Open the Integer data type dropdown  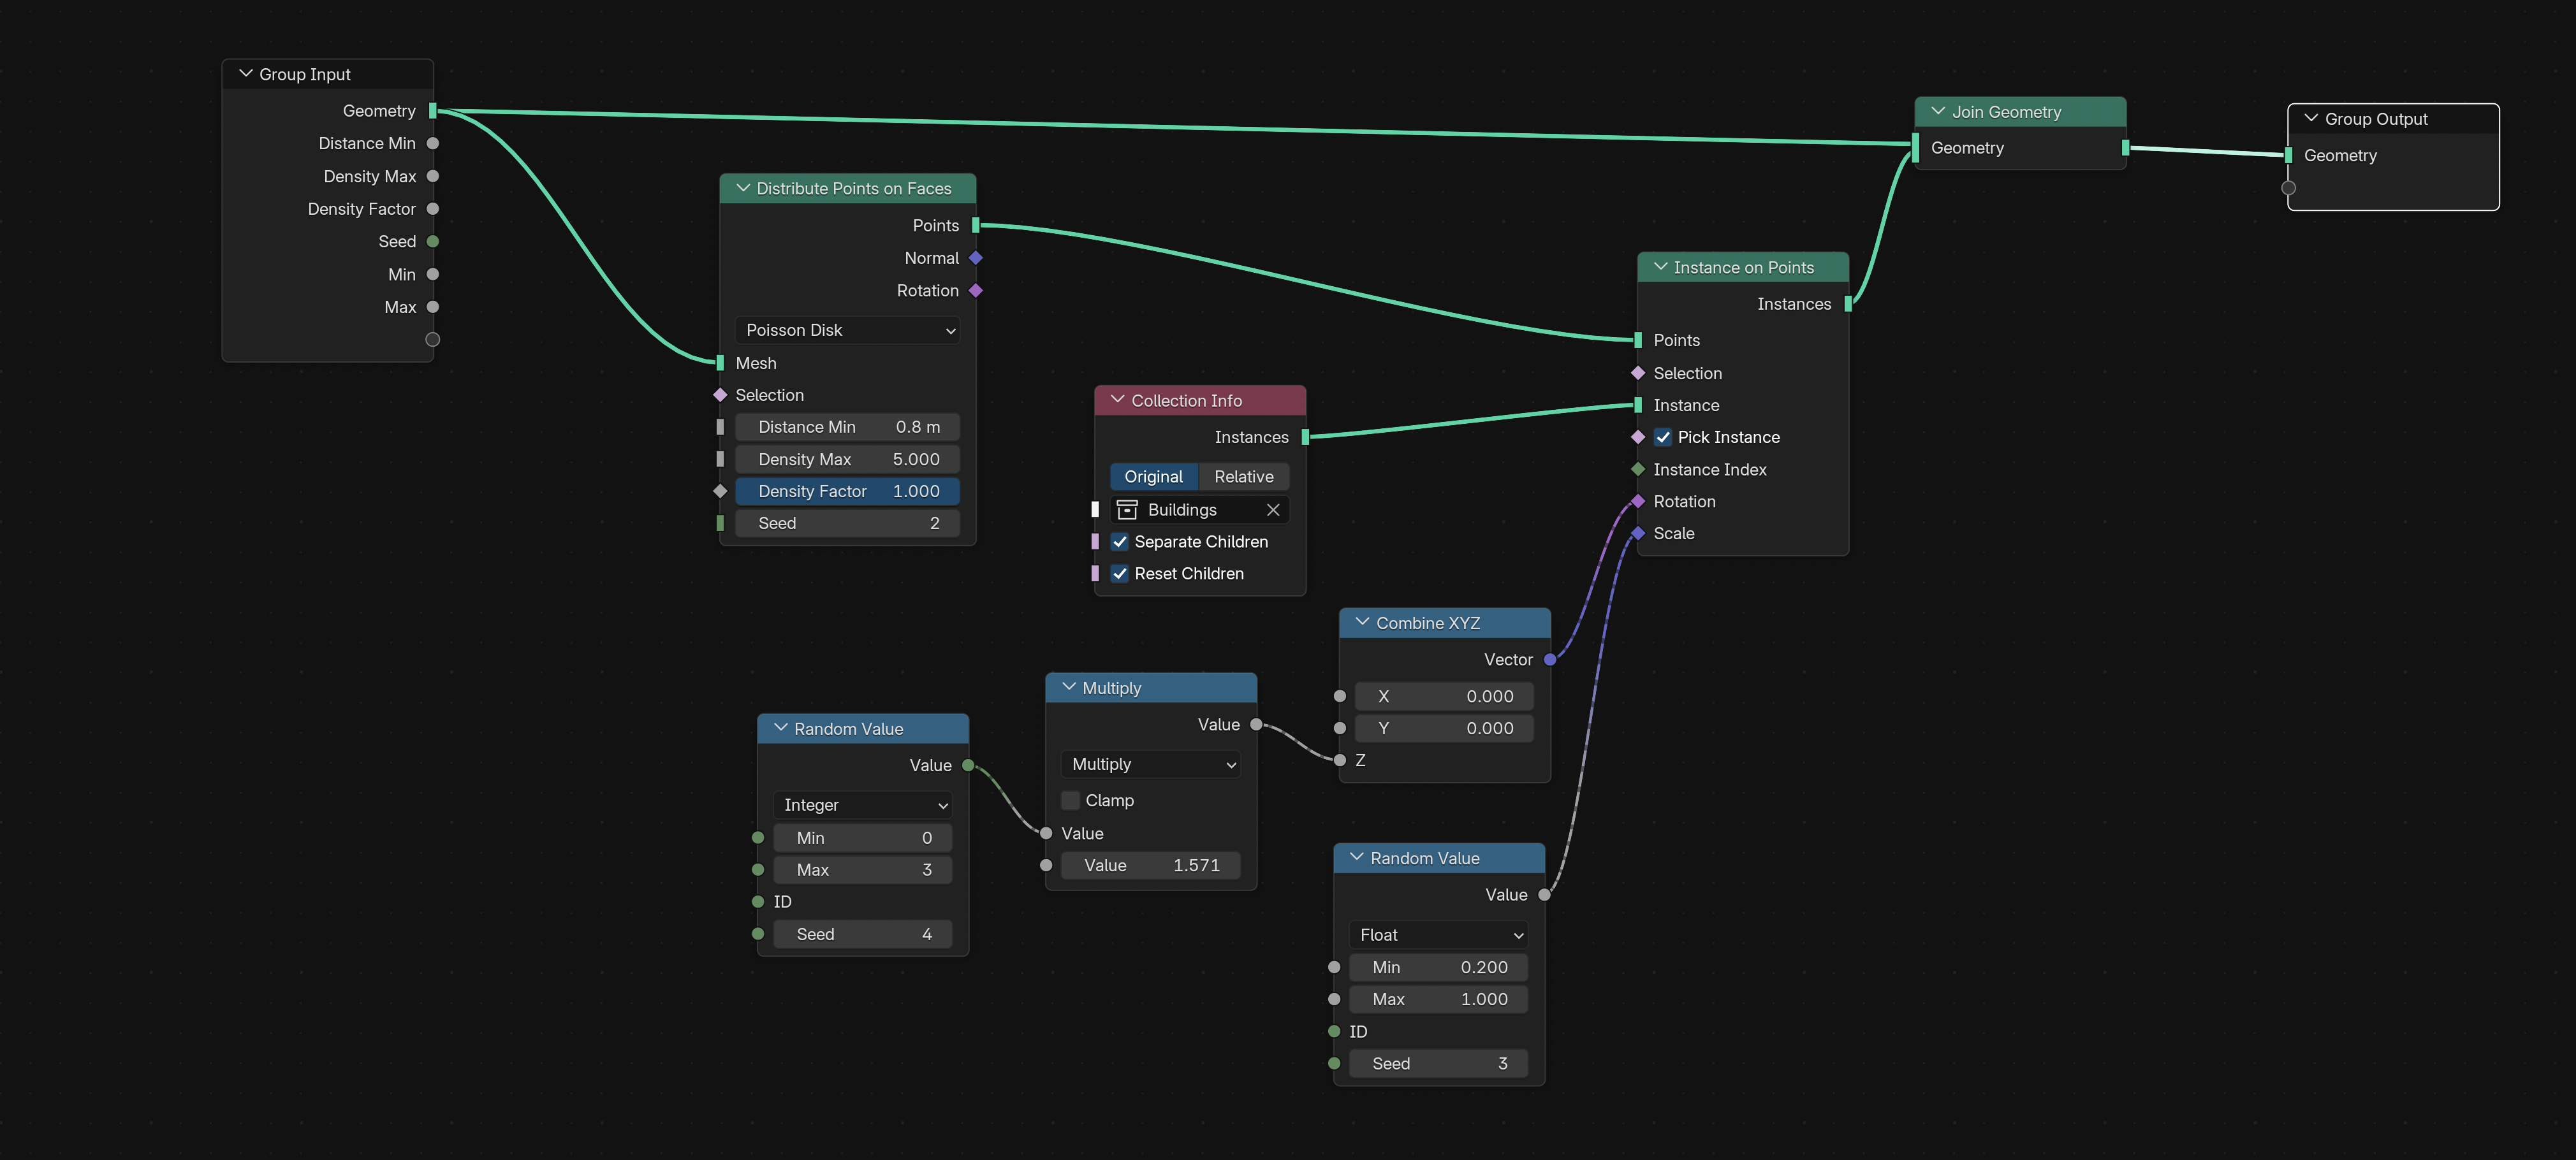pyautogui.click(x=862, y=805)
